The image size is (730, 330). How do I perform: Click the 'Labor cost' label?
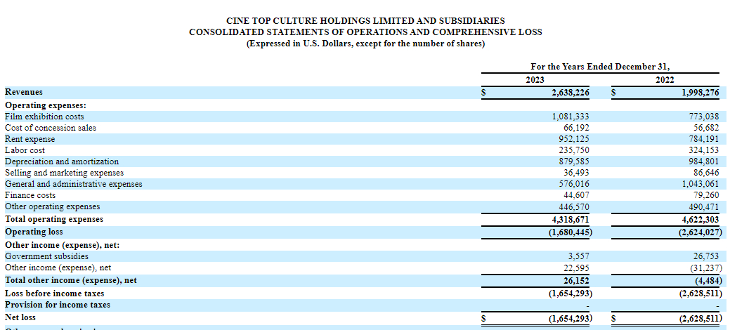pos(25,150)
